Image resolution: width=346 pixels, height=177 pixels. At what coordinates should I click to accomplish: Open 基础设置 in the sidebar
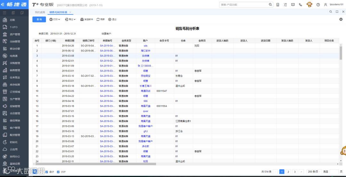point(14,164)
